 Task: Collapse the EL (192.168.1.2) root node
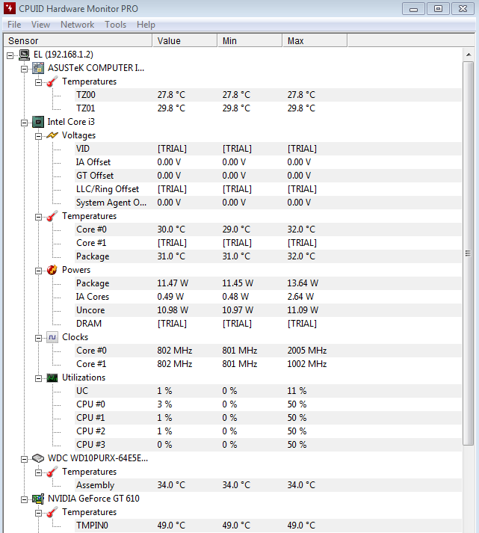(x=10, y=55)
